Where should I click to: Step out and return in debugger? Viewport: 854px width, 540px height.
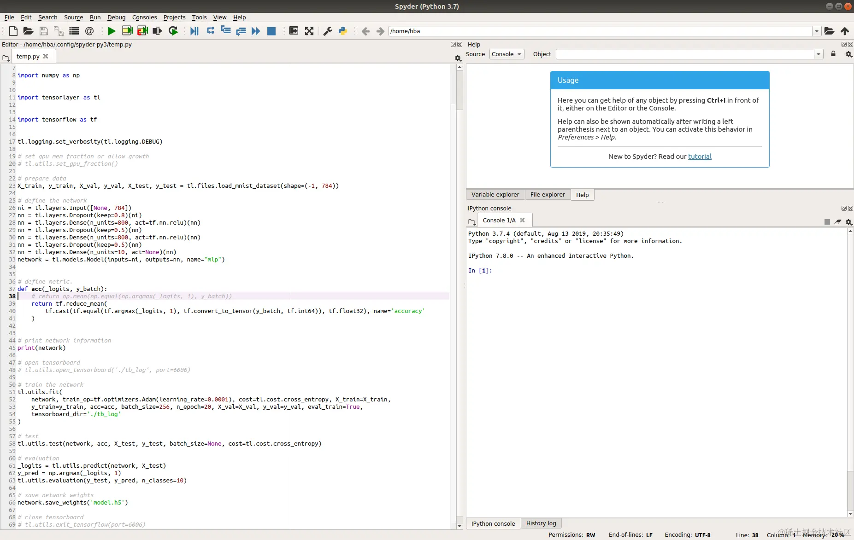[241, 31]
